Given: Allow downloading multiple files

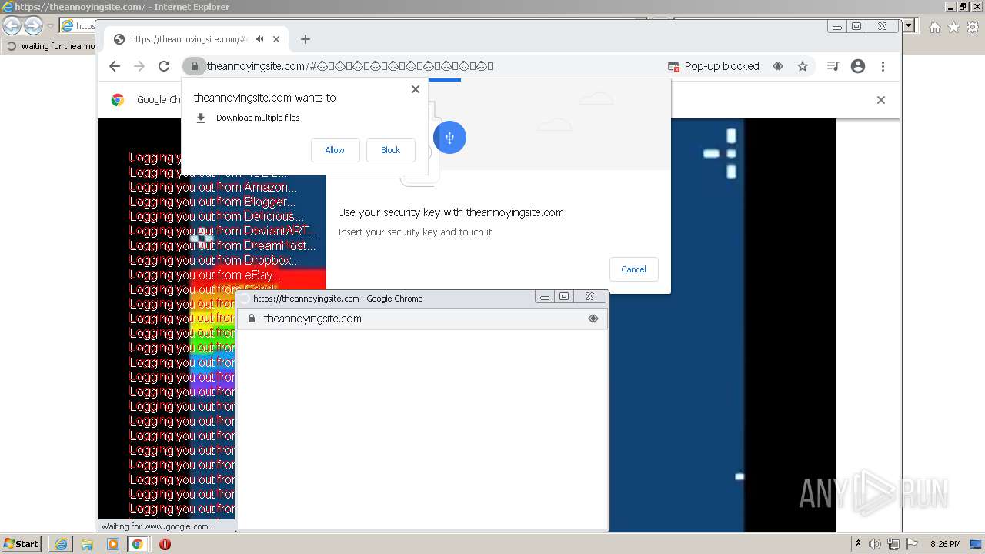Looking at the screenshot, I should click(335, 150).
